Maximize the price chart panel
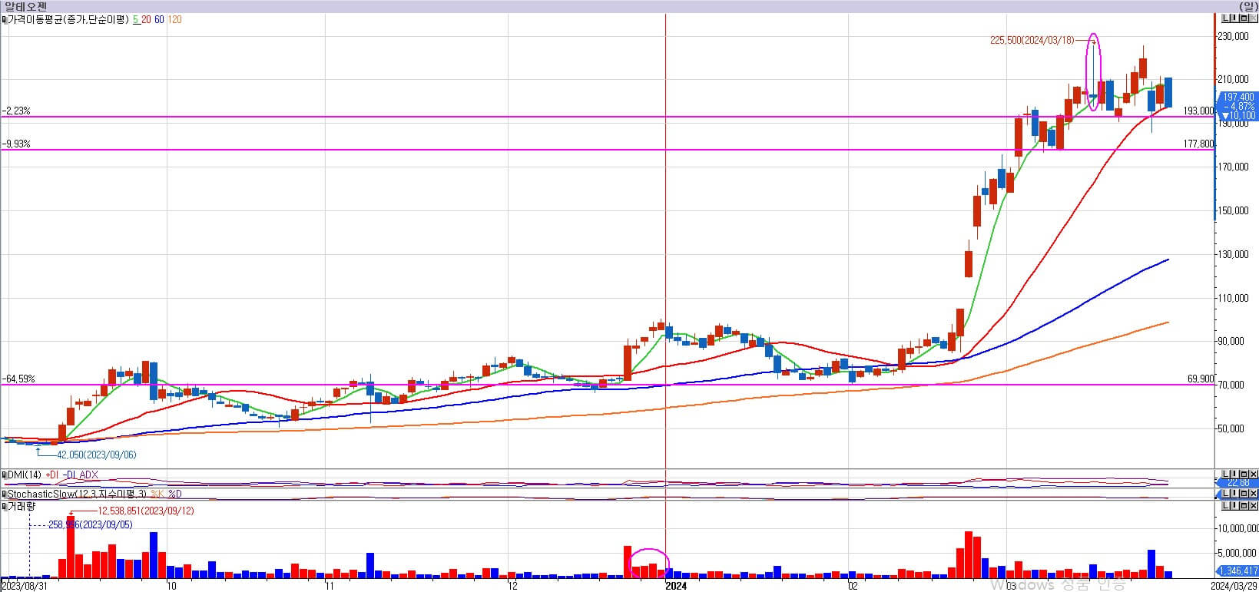This screenshot has height=592, width=1259. [1244, 18]
